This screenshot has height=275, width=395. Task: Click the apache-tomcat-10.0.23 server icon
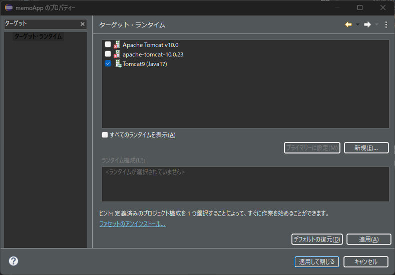117,54
